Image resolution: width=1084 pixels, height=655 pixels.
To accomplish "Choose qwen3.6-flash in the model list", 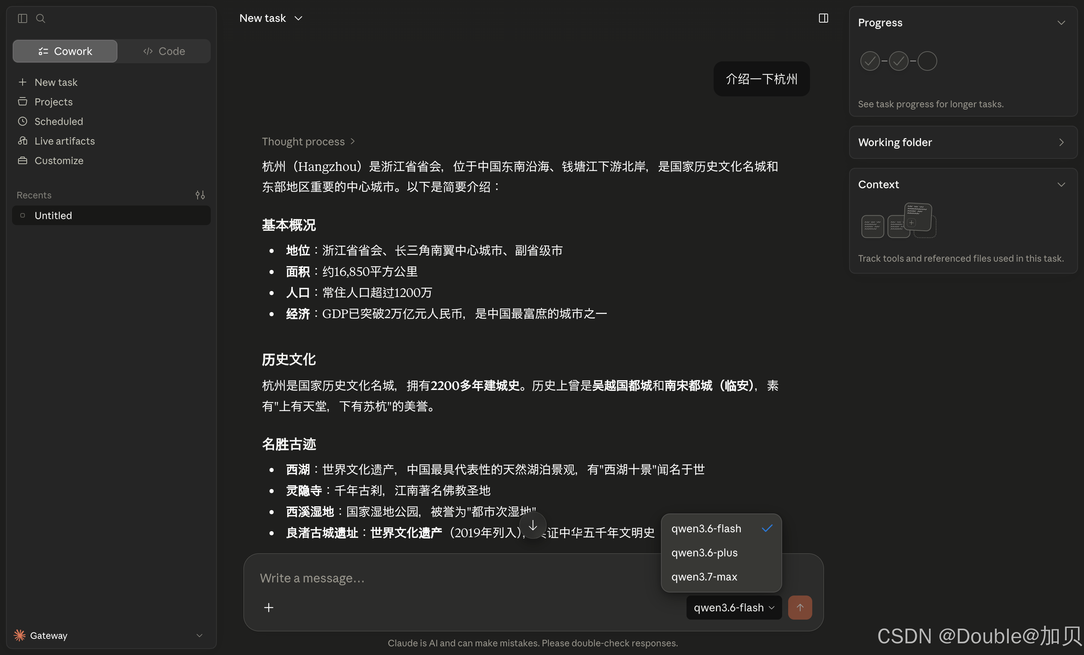I will pyautogui.click(x=721, y=528).
